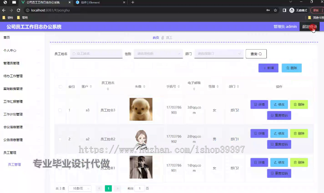
Task: Go to next page arrow in pagination
Action: click(117, 188)
